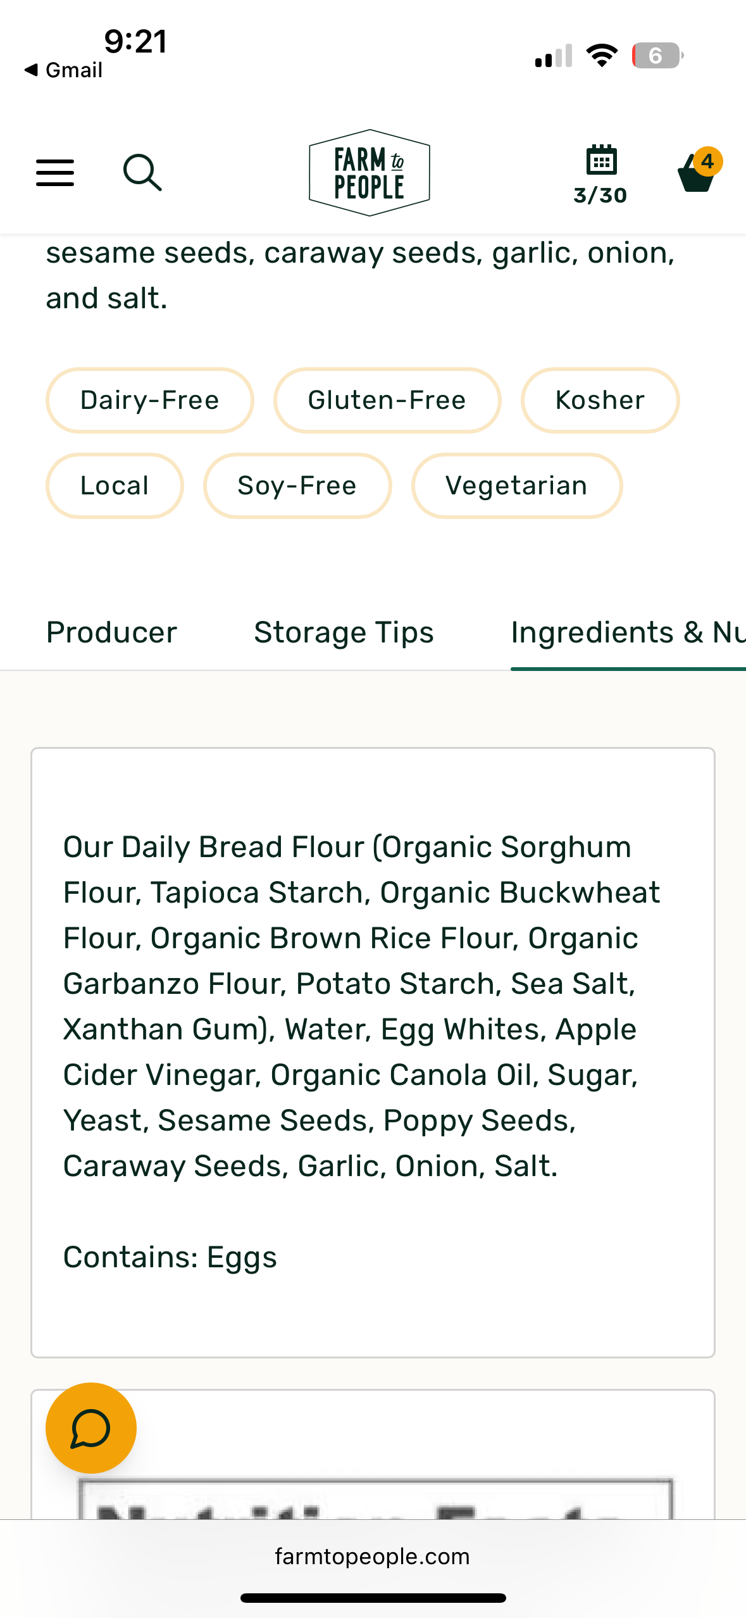
Task: Tap the search magnifier icon
Action: [142, 173]
